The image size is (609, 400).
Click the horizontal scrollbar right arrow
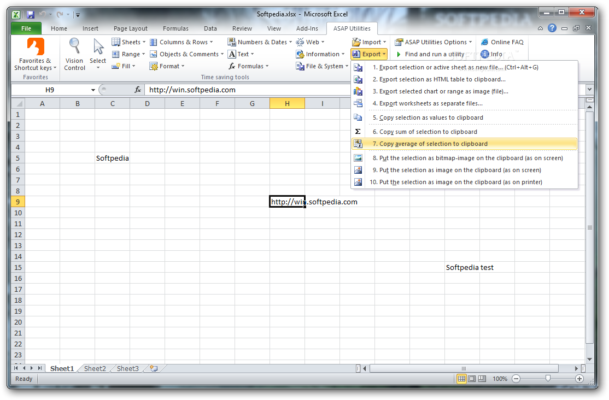(576, 368)
